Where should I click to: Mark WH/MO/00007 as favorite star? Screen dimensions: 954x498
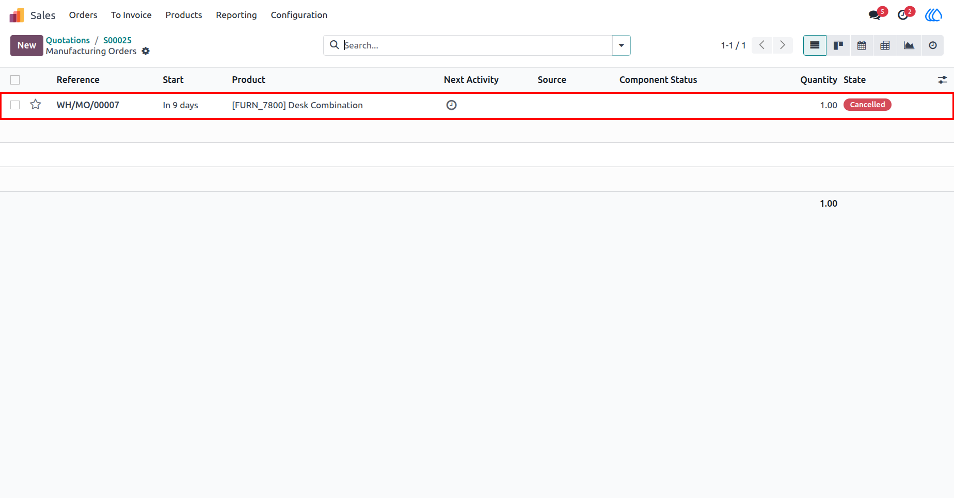tap(36, 105)
